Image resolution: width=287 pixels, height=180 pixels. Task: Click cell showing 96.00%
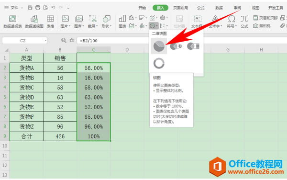click(94, 126)
